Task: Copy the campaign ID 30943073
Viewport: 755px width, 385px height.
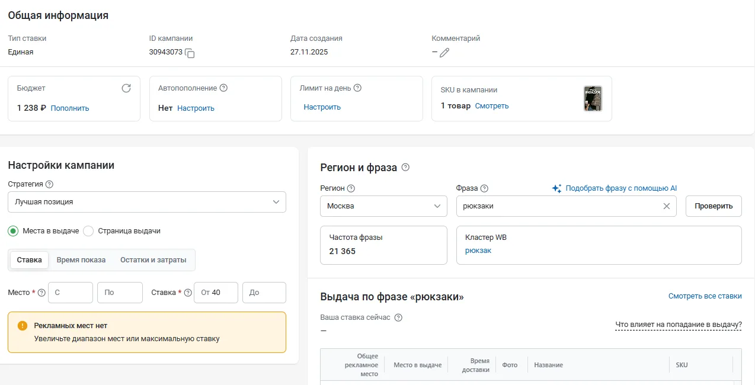Action: pyautogui.click(x=190, y=53)
